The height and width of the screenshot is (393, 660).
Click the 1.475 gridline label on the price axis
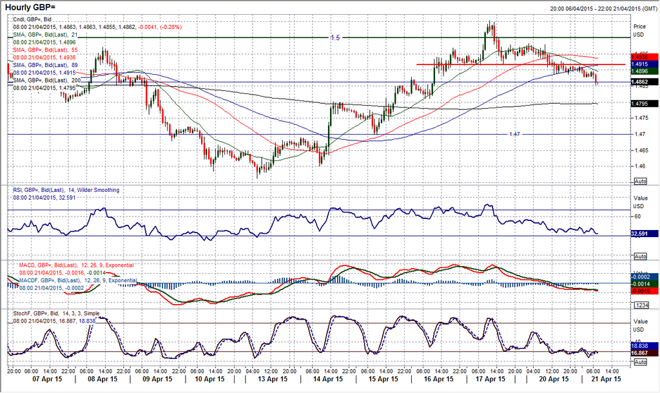(x=642, y=118)
